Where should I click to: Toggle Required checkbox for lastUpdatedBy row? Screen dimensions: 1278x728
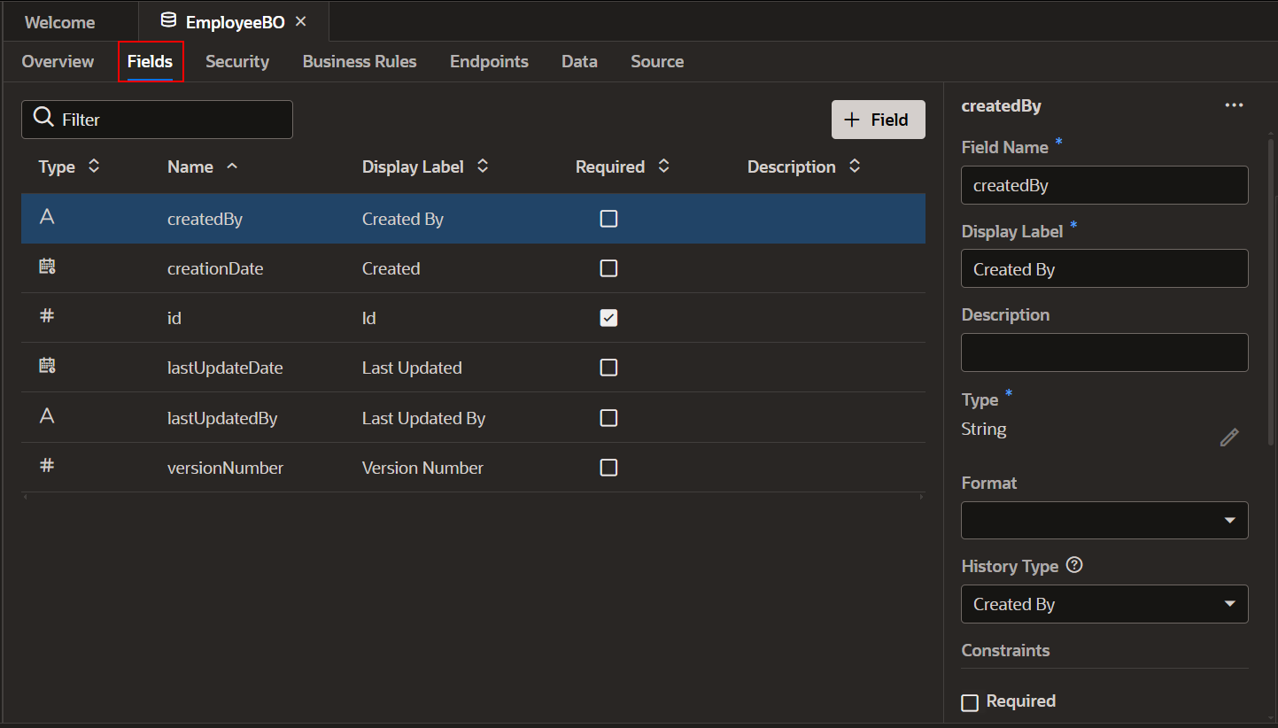pos(608,418)
